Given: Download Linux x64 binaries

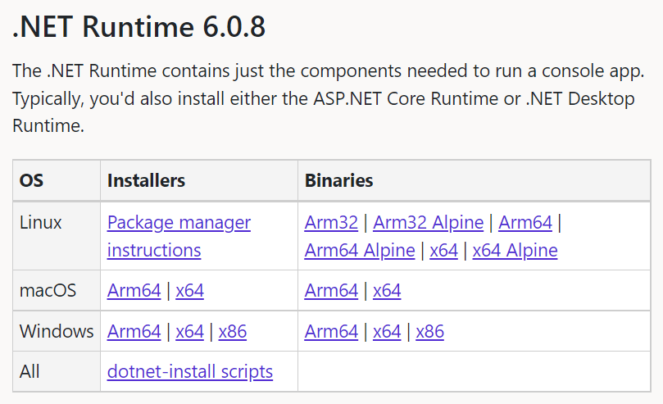Looking at the screenshot, I should coord(443,251).
